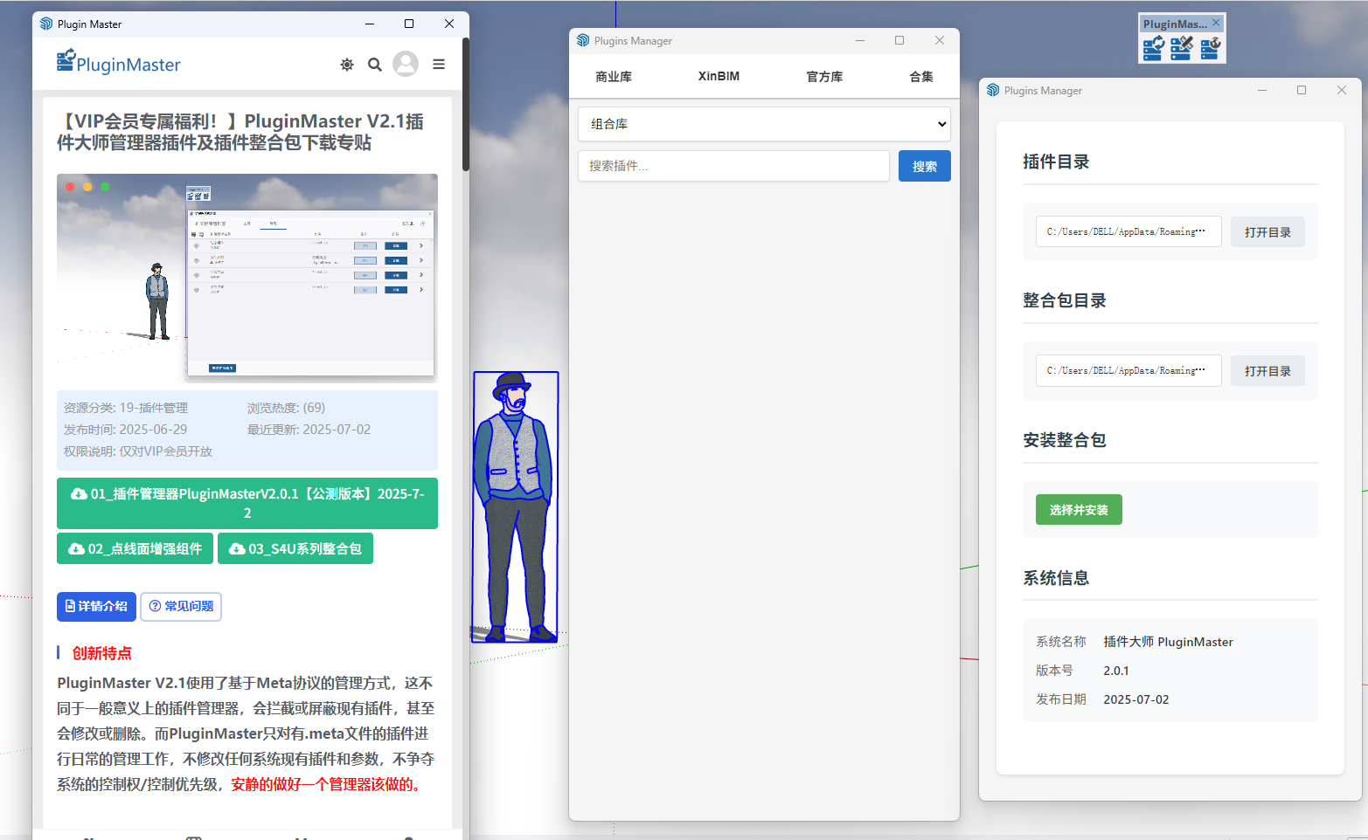Open the hamburger menu

point(439,65)
